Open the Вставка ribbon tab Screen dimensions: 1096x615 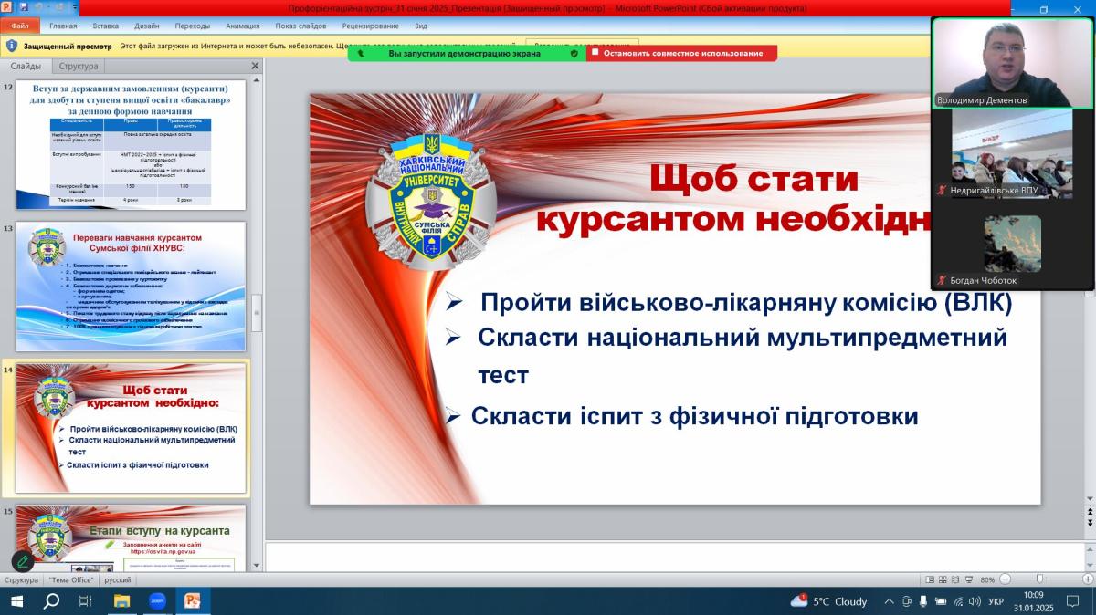pos(106,26)
